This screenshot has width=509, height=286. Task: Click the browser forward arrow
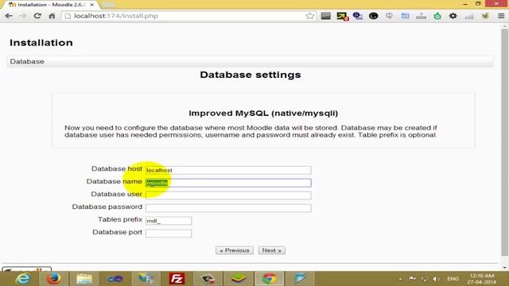tap(23, 16)
